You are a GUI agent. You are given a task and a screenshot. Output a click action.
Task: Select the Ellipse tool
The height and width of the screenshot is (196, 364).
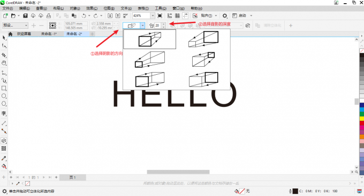[4, 96]
